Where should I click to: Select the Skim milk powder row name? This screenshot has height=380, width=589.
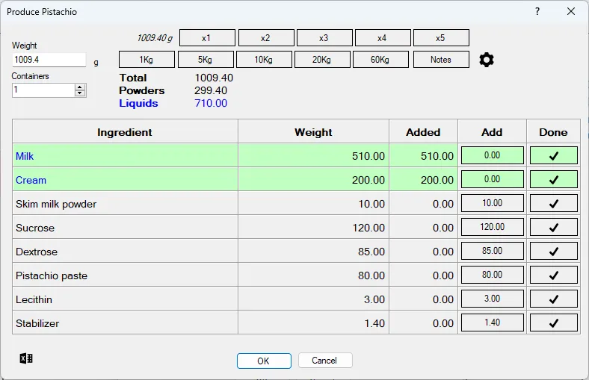(x=56, y=204)
